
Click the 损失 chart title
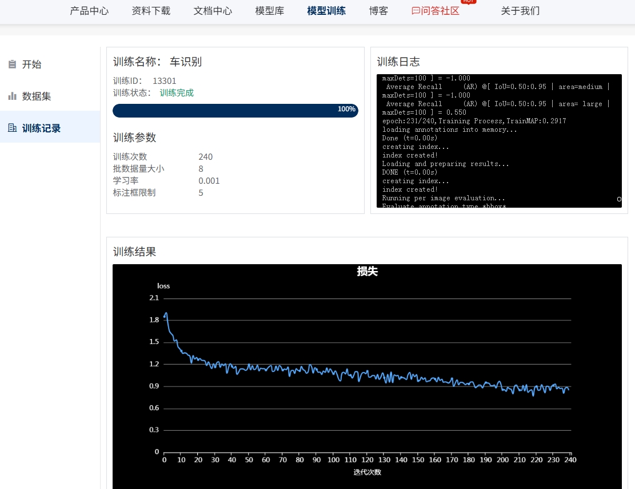[x=367, y=272]
